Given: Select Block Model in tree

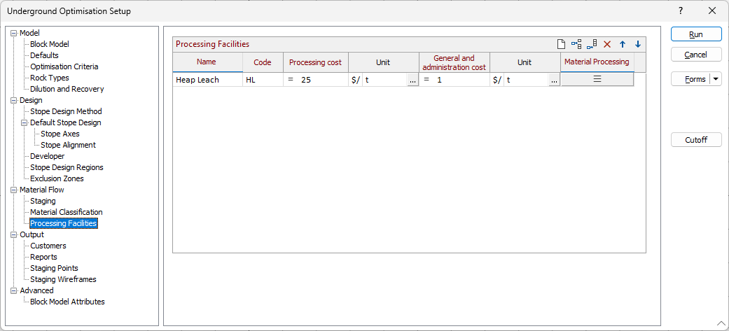Looking at the screenshot, I should click(x=50, y=44).
